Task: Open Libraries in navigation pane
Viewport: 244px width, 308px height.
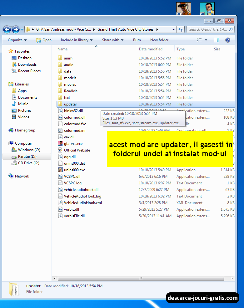Action: pos(22,84)
